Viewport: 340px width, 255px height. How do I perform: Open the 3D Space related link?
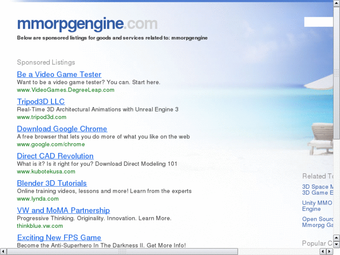click(x=318, y=187)
